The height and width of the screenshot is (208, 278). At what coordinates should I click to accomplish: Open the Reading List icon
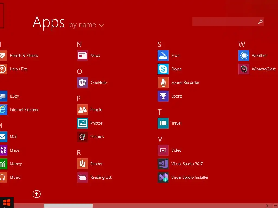pos(83,177)
